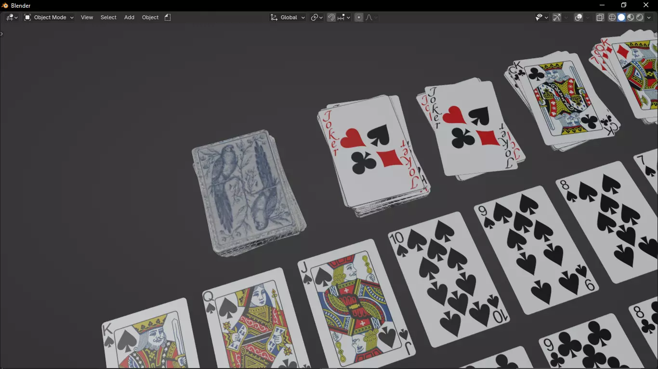Toggle viewport overlays
This screenshot has width=658, height=369.
[579, 17]
